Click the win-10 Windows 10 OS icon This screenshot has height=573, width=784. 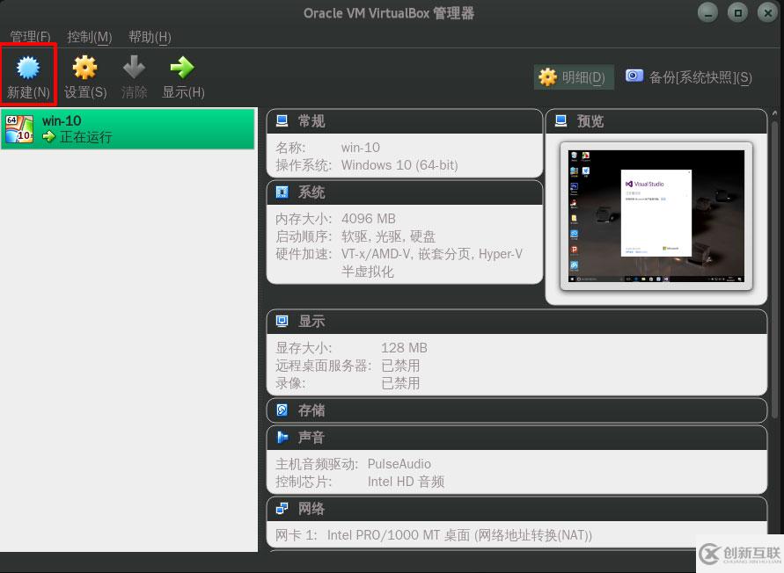pyautogui.click(x=19, y=129)
